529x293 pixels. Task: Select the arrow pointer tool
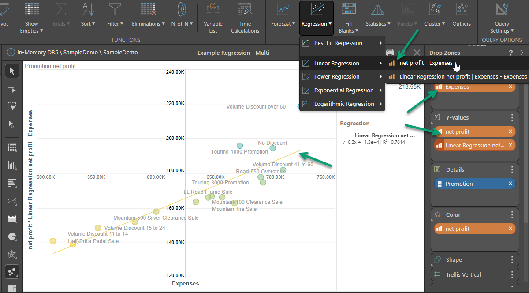[12, 71]
